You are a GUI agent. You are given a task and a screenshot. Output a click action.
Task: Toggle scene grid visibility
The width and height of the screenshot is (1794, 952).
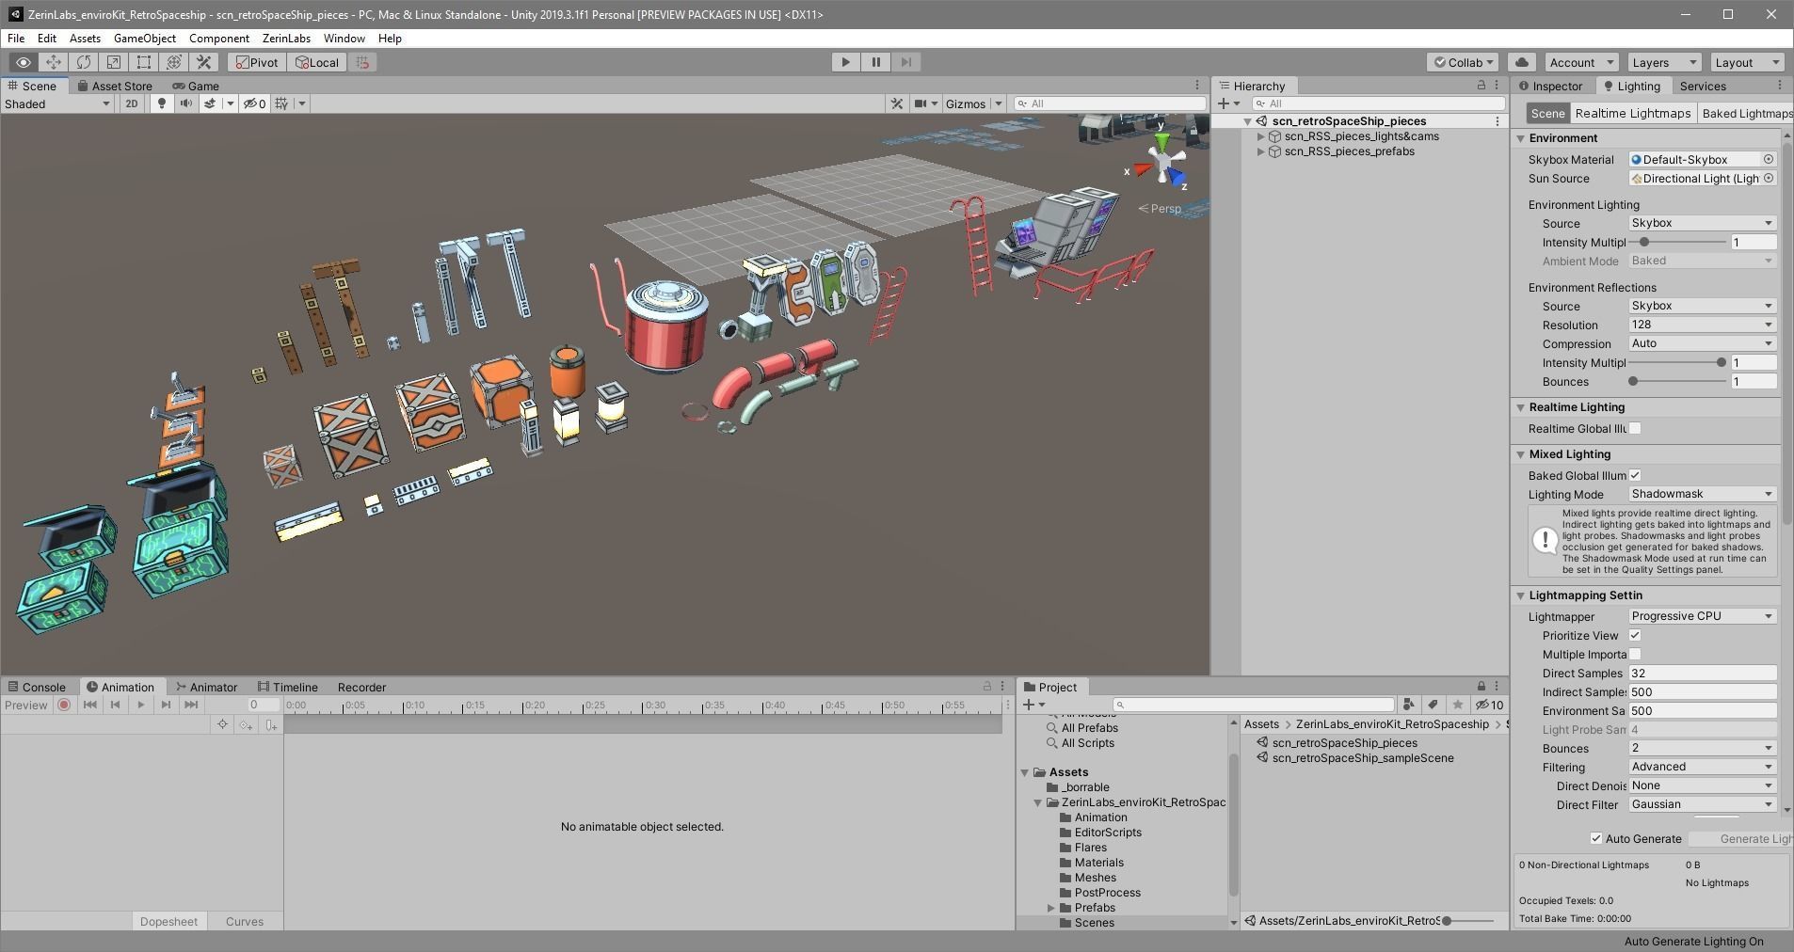pyautogui.click(x=281, y=103)
